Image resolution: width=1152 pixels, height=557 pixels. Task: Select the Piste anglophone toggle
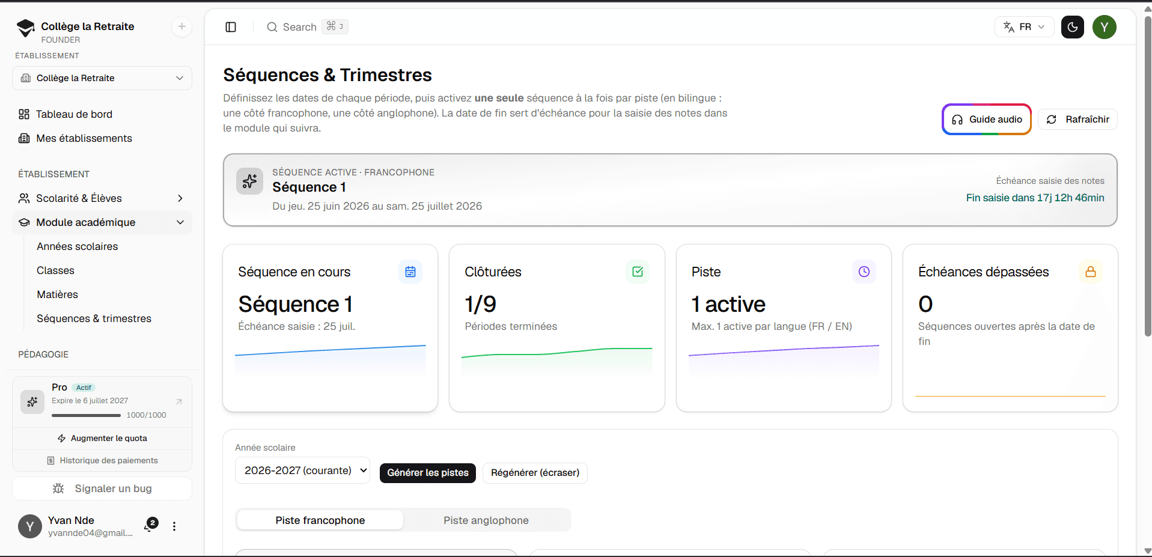click(486, 520)
